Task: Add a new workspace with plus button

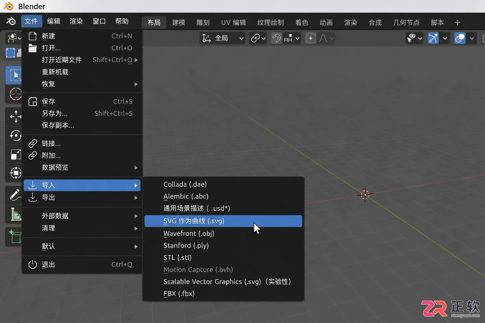Action: (x=457, y=23)
